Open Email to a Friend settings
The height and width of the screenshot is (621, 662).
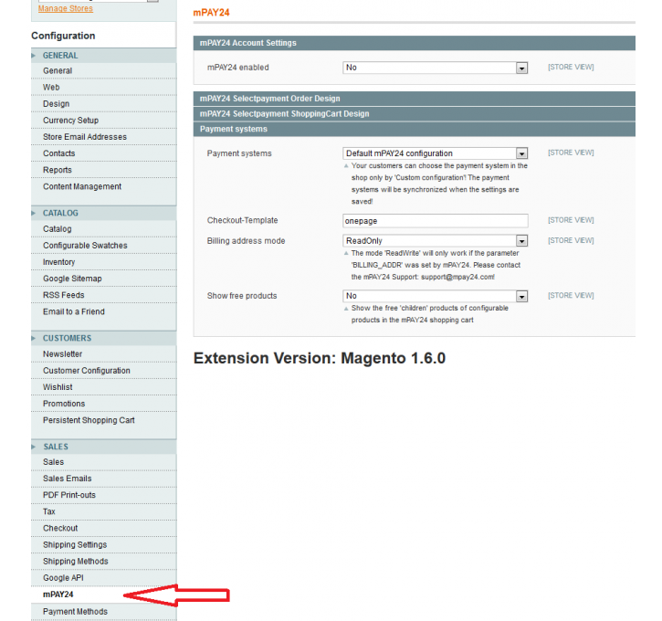click(x=103, y=311)
